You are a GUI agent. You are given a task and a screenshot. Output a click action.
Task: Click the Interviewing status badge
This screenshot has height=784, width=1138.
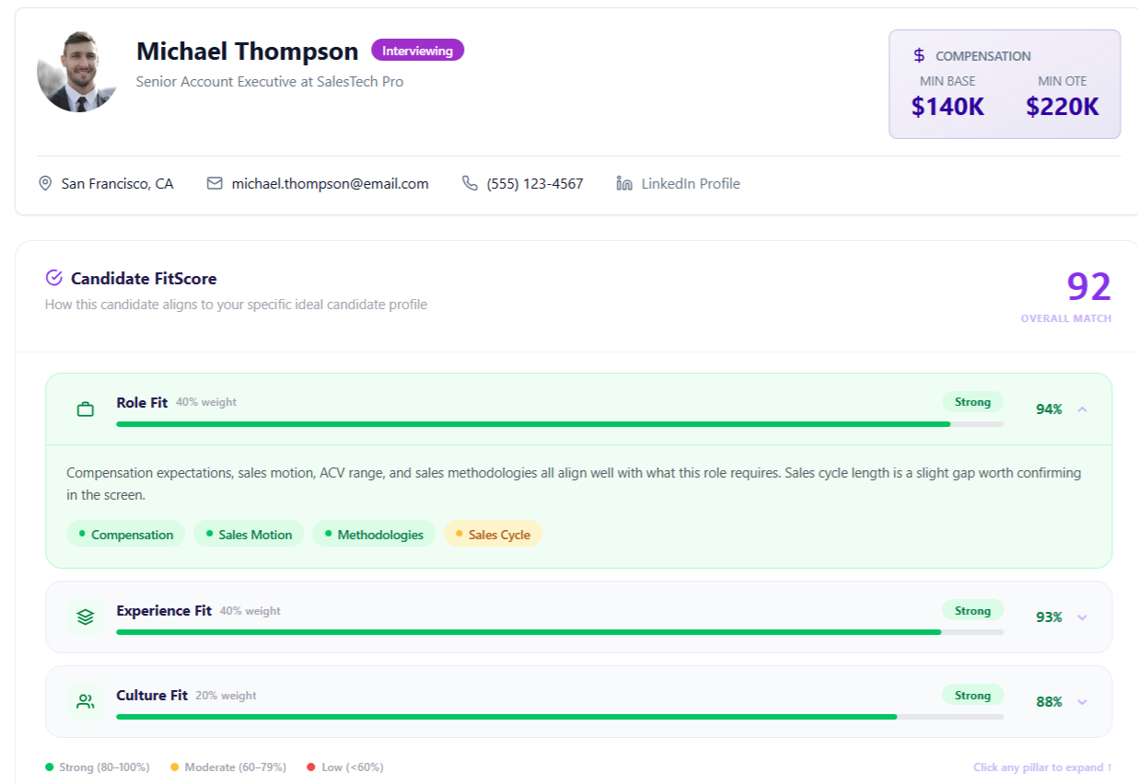pos(417,51)
